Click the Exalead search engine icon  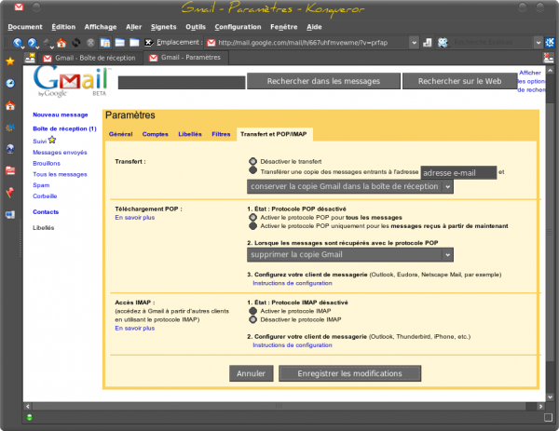(443, 43)
